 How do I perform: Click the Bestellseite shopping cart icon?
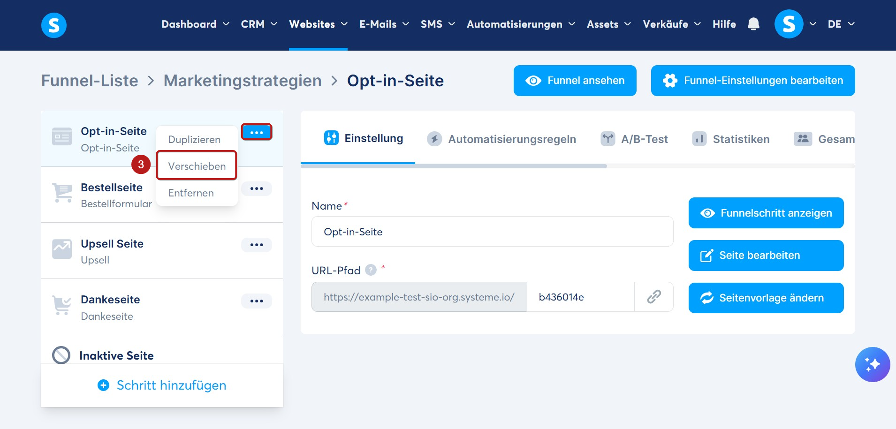pyautogui.click(x=62, y=193)
